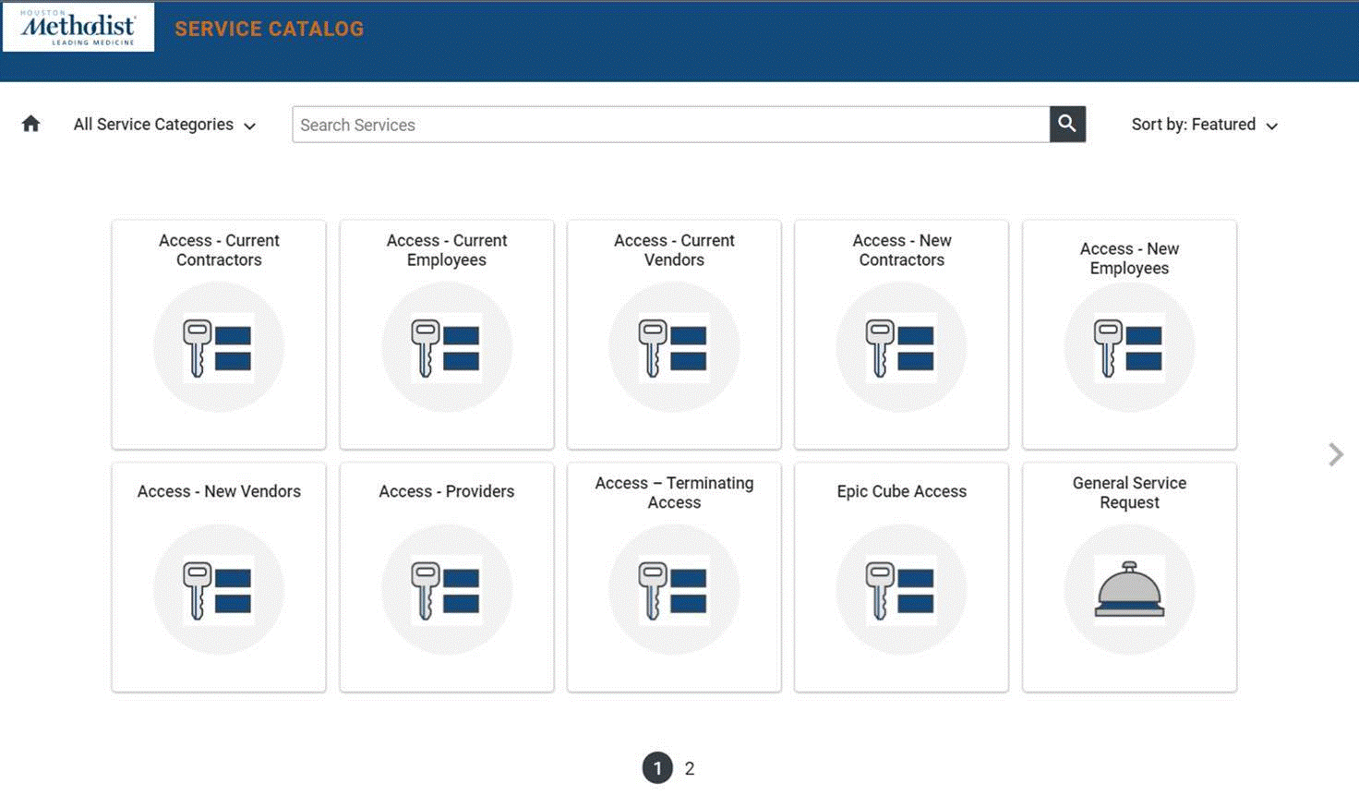Click the next page right chevron arrow

coord(1335,454)
